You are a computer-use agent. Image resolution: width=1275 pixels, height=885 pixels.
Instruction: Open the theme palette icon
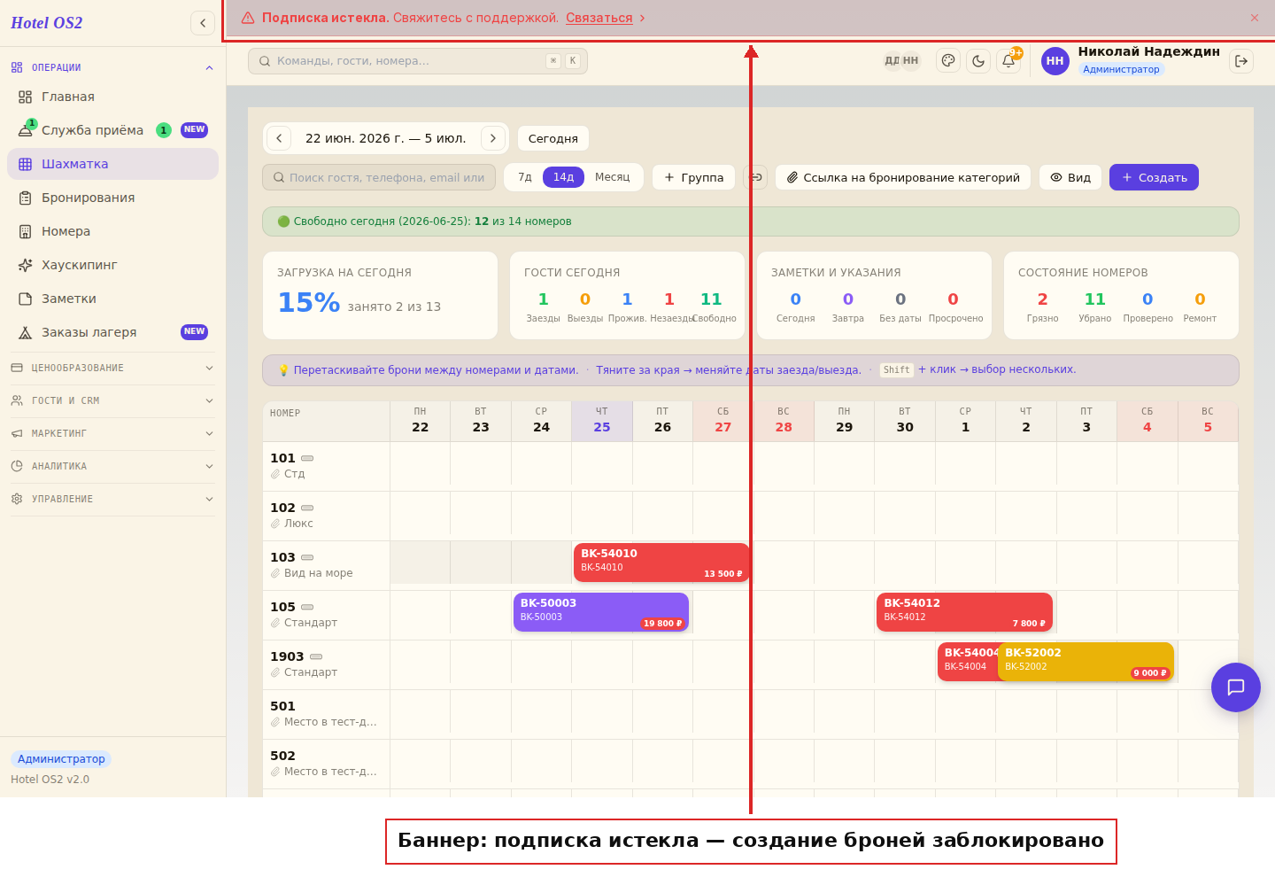[948, 61]
